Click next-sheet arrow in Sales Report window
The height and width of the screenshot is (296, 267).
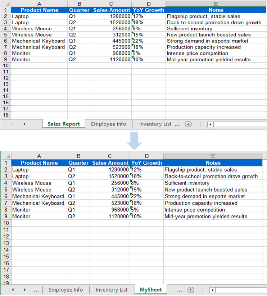click(x=24, y=124)
